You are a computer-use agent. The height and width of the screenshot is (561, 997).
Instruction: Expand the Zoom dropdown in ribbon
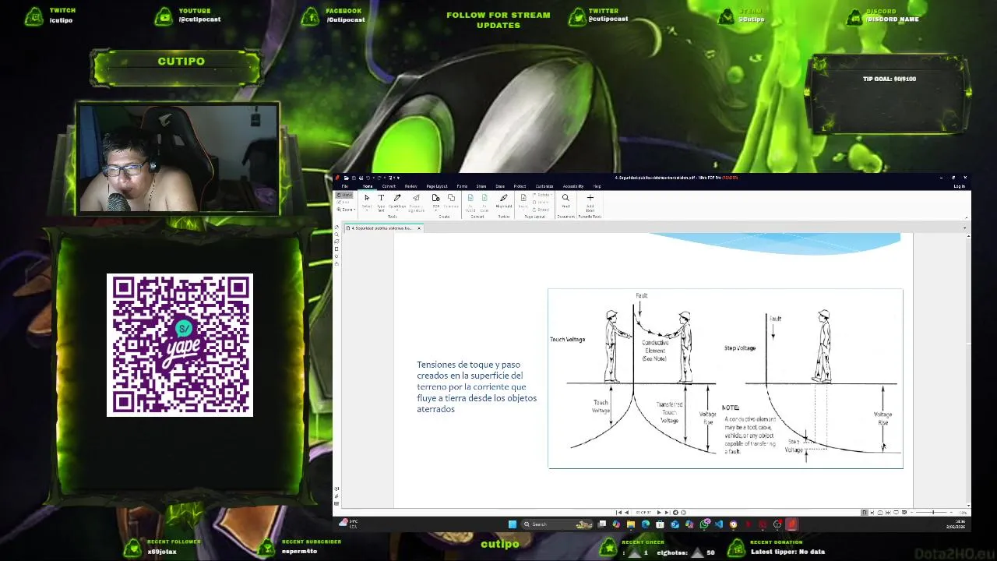coord(347,210)
